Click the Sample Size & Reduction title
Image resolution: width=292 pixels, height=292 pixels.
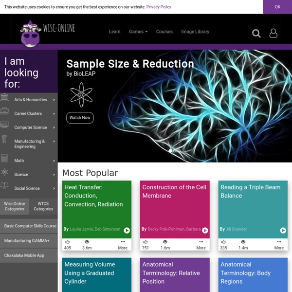(x=130, y=64)
